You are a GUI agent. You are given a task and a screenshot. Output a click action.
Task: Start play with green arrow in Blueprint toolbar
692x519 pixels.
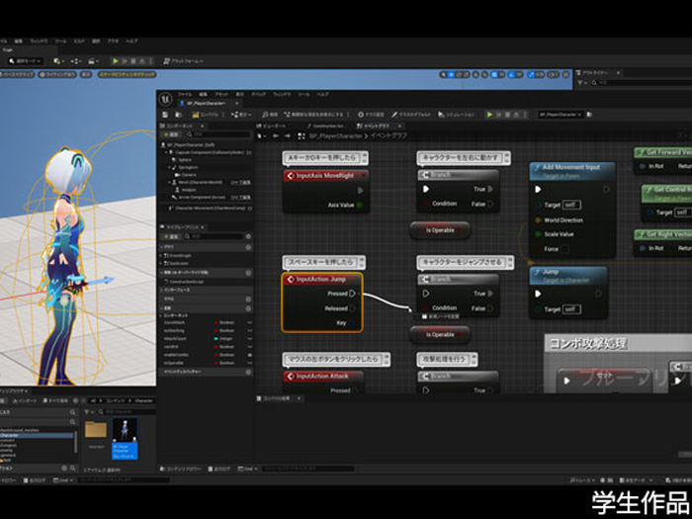(489, 115)
